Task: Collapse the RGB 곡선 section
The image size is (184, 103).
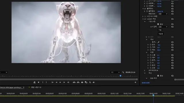Action: tap(147, 78)
